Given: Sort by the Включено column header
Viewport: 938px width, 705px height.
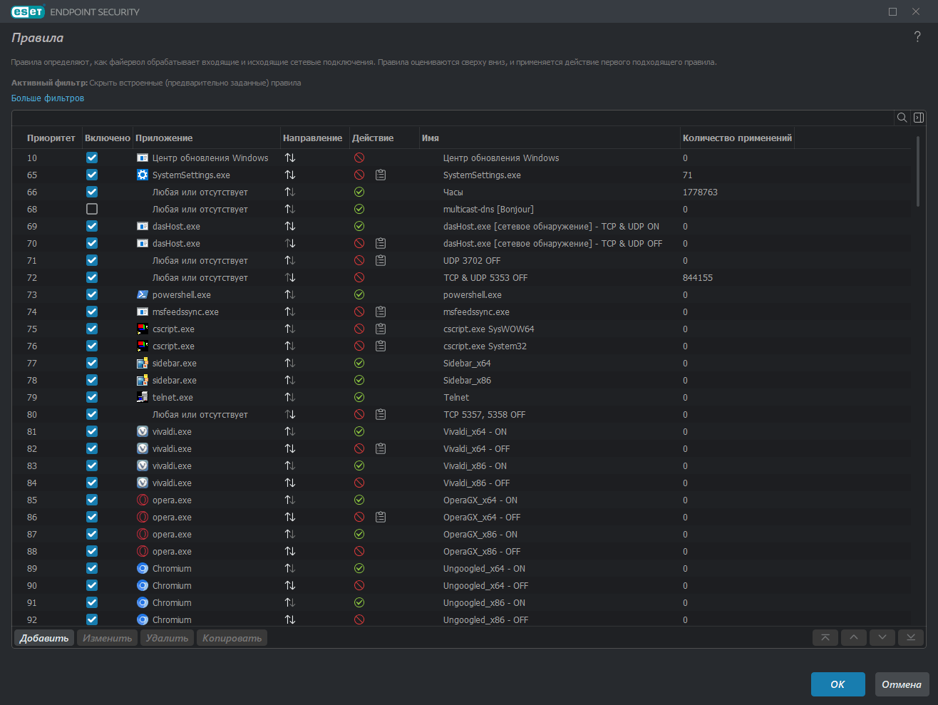Looking at the screenshot, I should click(x=108, y=138).
